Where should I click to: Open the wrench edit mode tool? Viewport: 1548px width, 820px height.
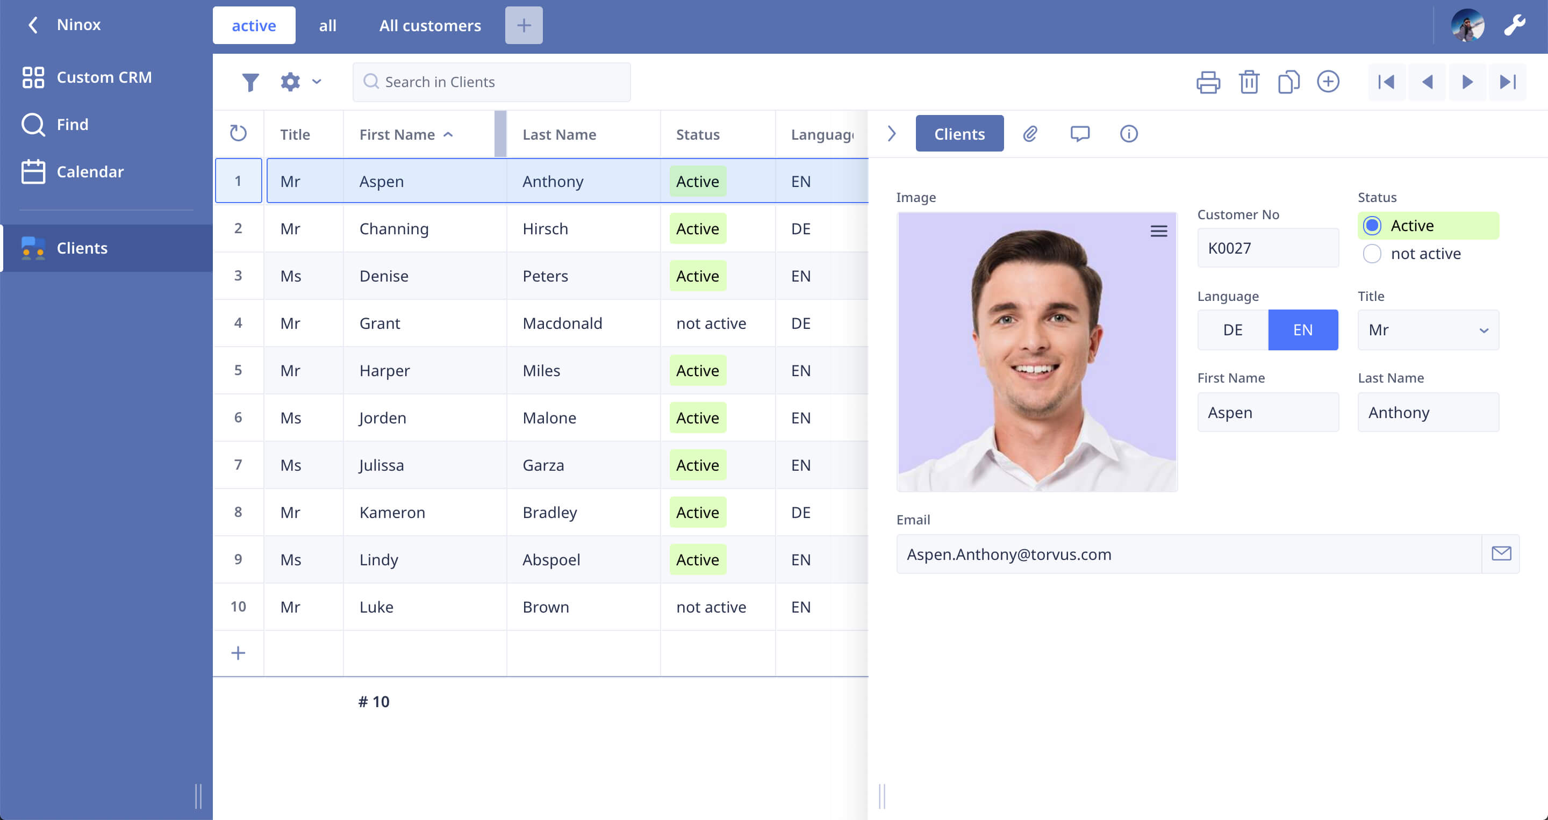pyautogui.click(x=1514, y=25)
